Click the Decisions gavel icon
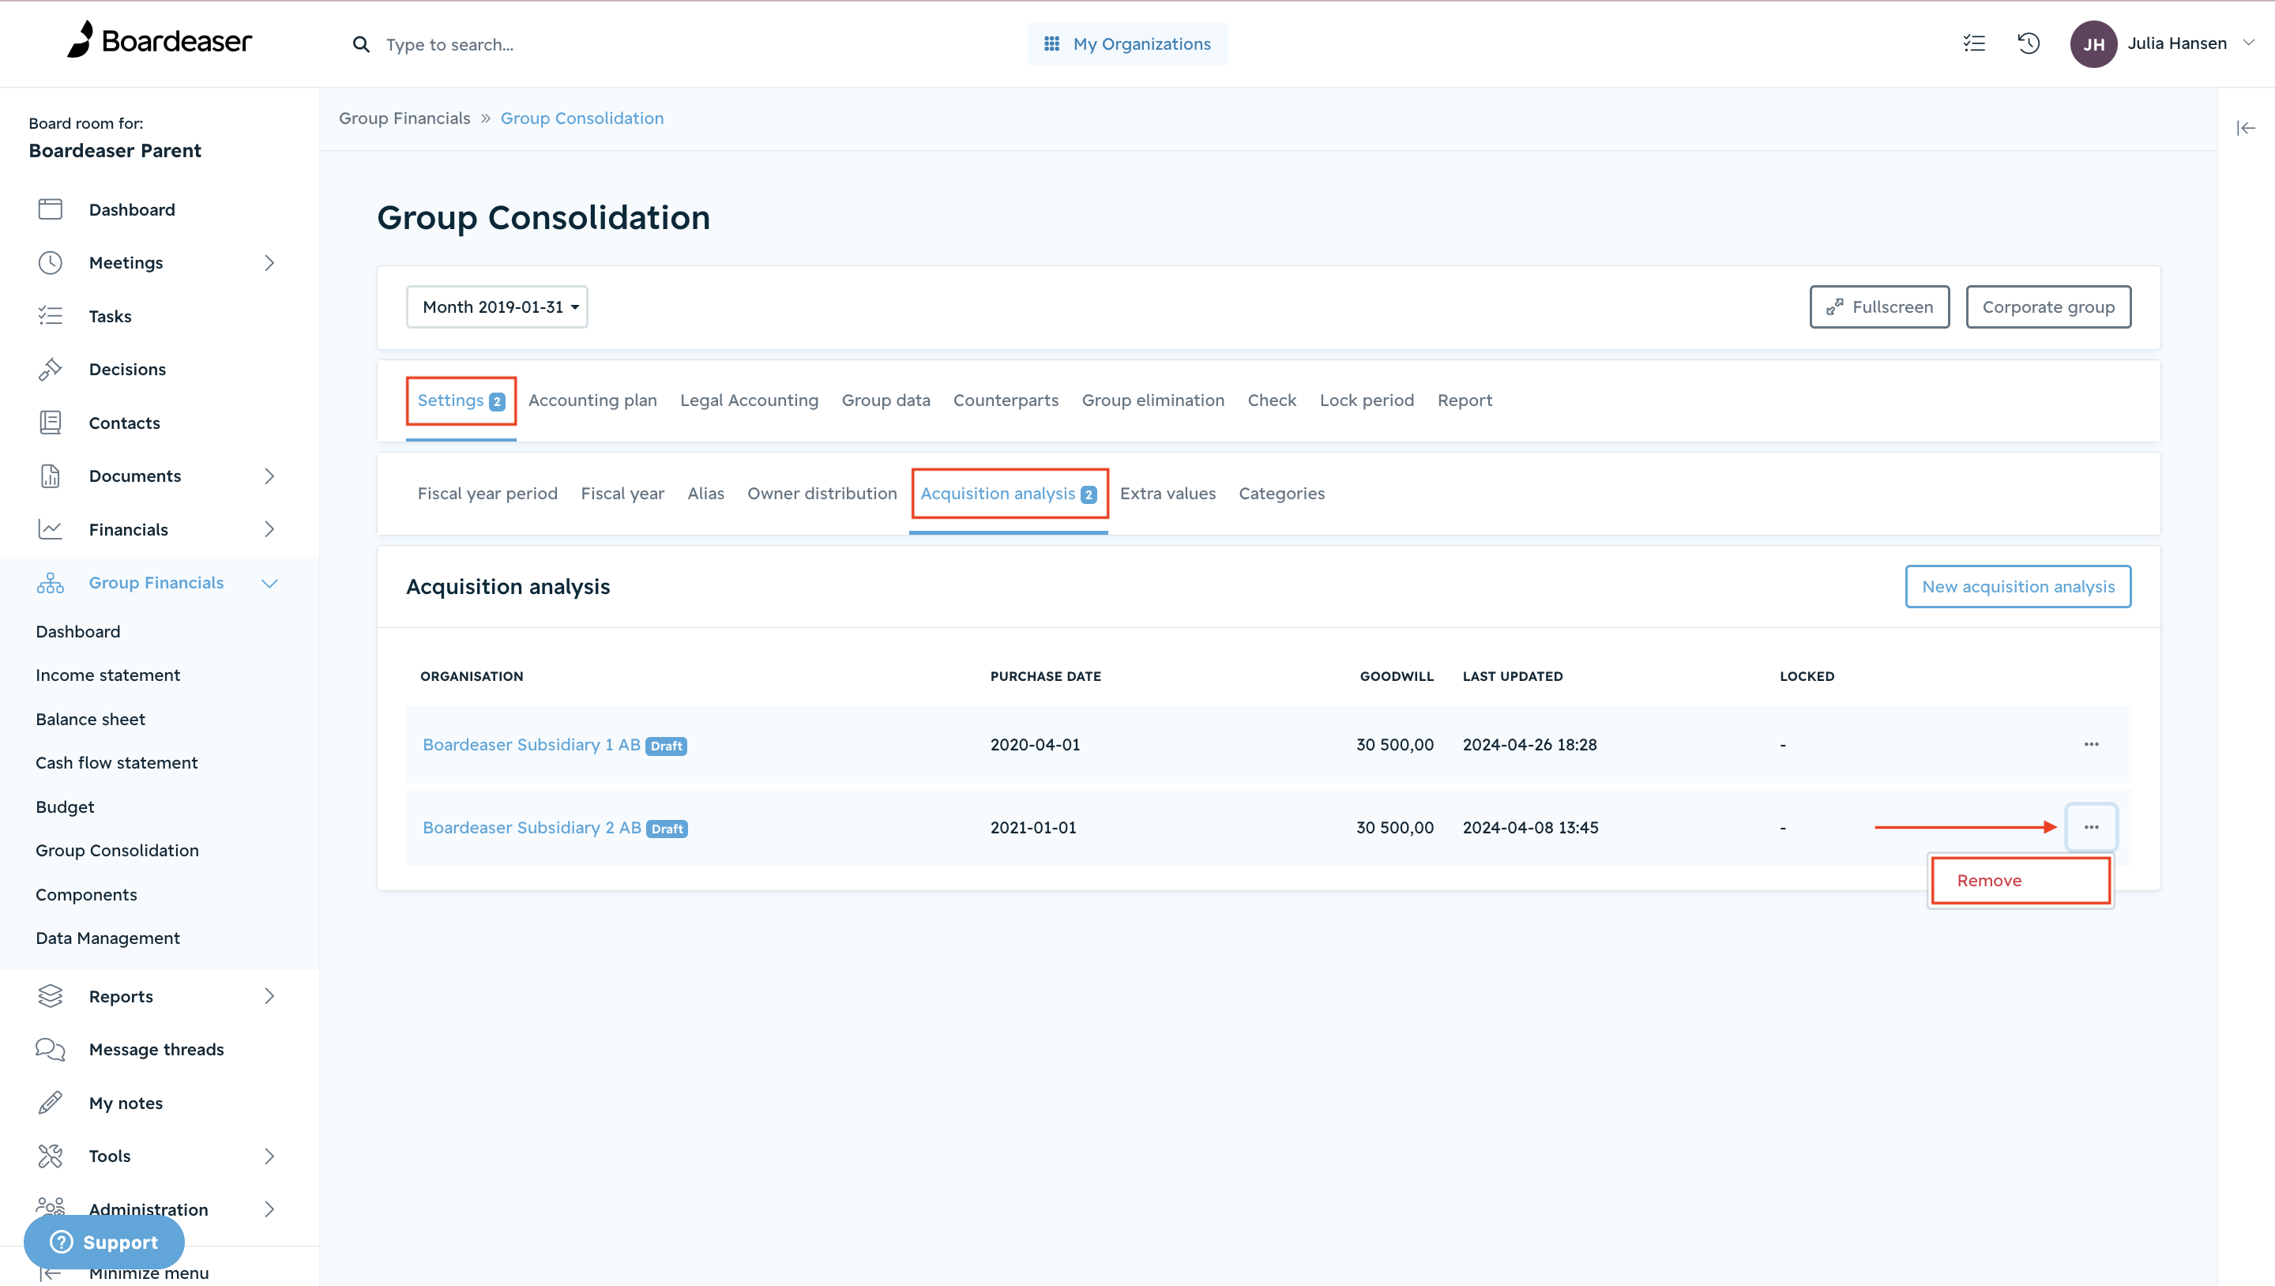The width and height of the screenshot is (2275, 1286). tap(51, 369)
